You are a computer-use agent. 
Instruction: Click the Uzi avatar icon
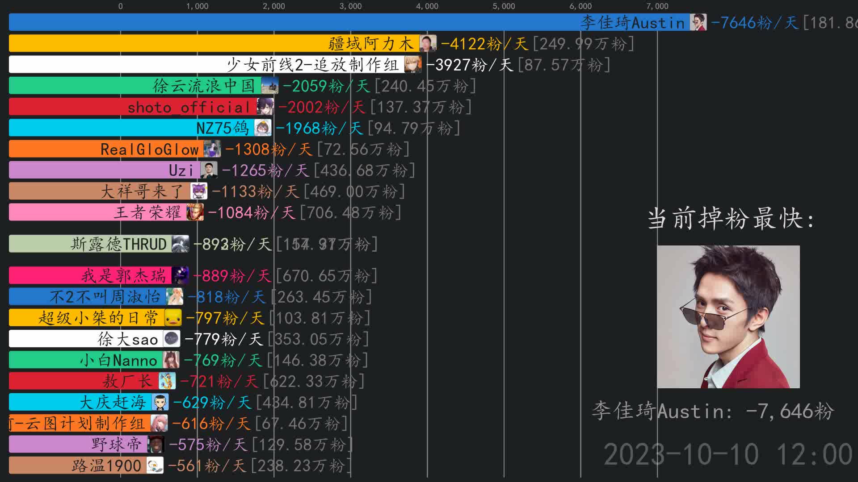pyautogui.click(x=209, y=170)
